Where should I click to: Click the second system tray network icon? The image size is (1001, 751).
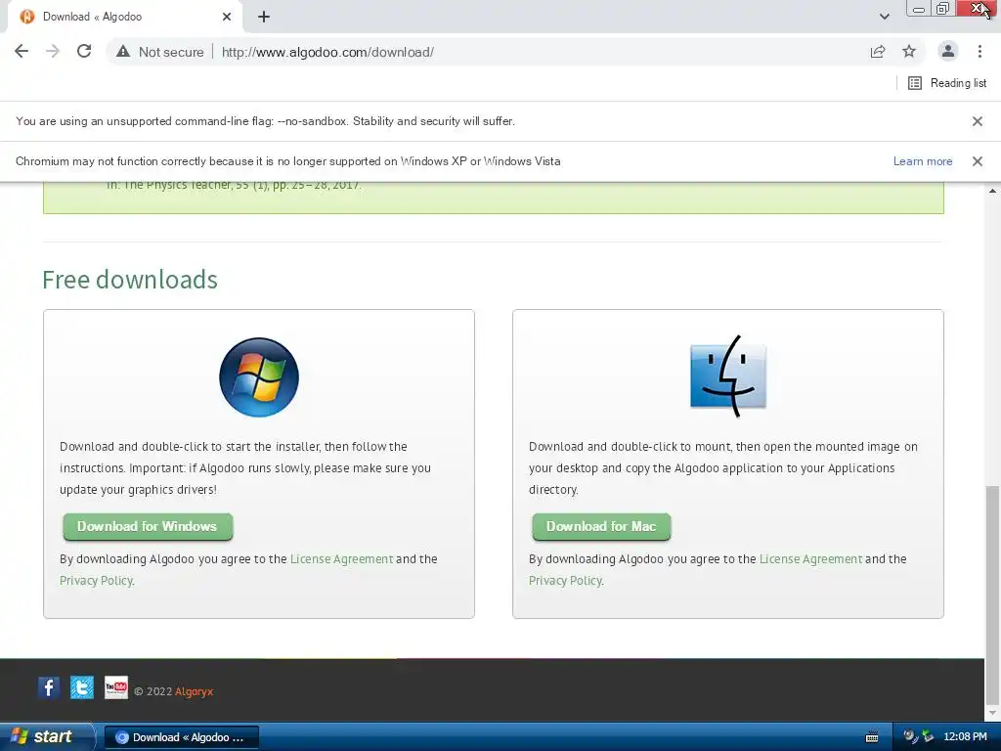[928, 737]
